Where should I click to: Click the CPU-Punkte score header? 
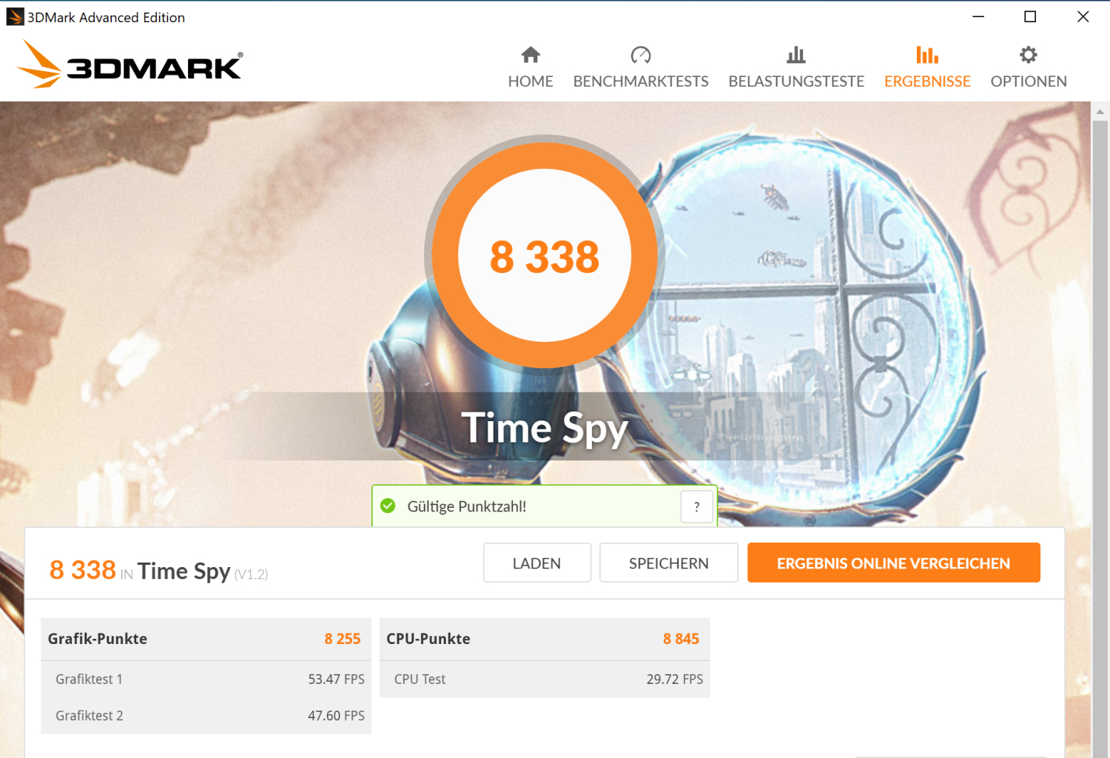(545, 639)
